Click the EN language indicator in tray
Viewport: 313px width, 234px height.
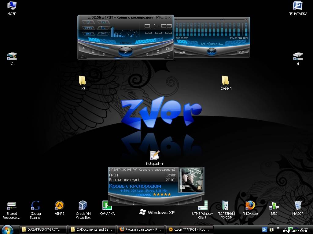click(264, 229)
